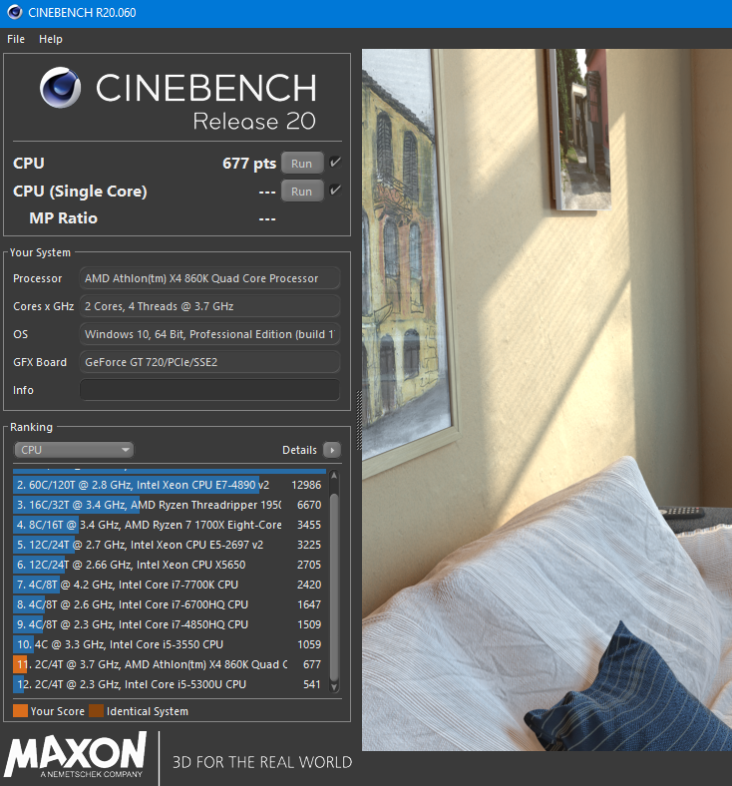The width and height of the screenshot is (732, 786).
Task: Select your score row AMD Athlon X4 860K
Action: pos(169,664)
